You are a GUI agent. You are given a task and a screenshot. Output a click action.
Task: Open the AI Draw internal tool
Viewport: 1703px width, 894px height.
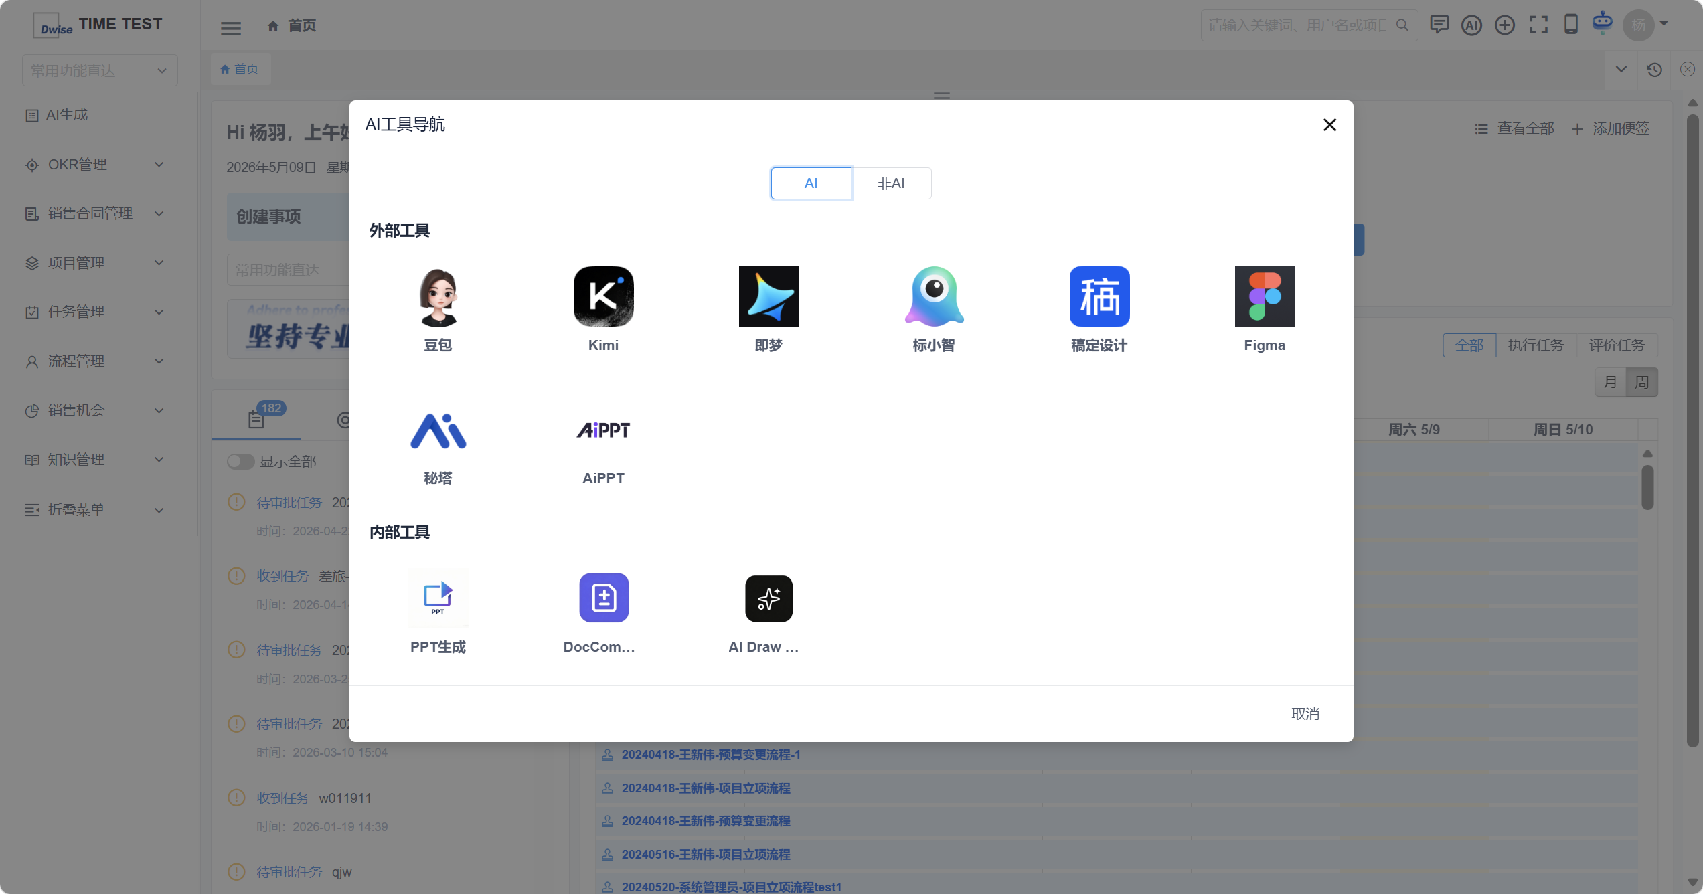click(768, 598)
